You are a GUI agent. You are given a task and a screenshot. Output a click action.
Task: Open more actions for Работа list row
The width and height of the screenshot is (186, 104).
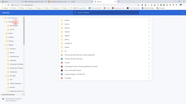[149, 40]
